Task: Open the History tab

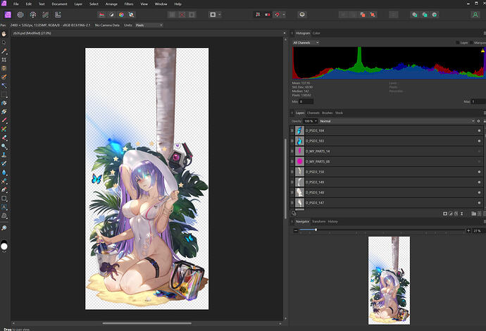Action: click(x=332, y=221)
